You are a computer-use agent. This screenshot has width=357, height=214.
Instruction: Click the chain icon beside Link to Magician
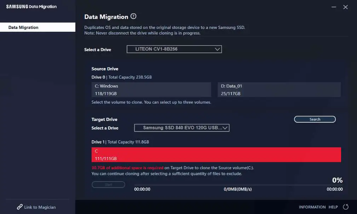tap(19, 207)
